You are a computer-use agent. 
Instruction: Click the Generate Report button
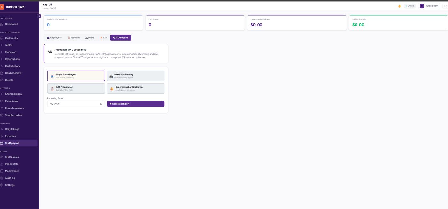(x=136, y=104)
